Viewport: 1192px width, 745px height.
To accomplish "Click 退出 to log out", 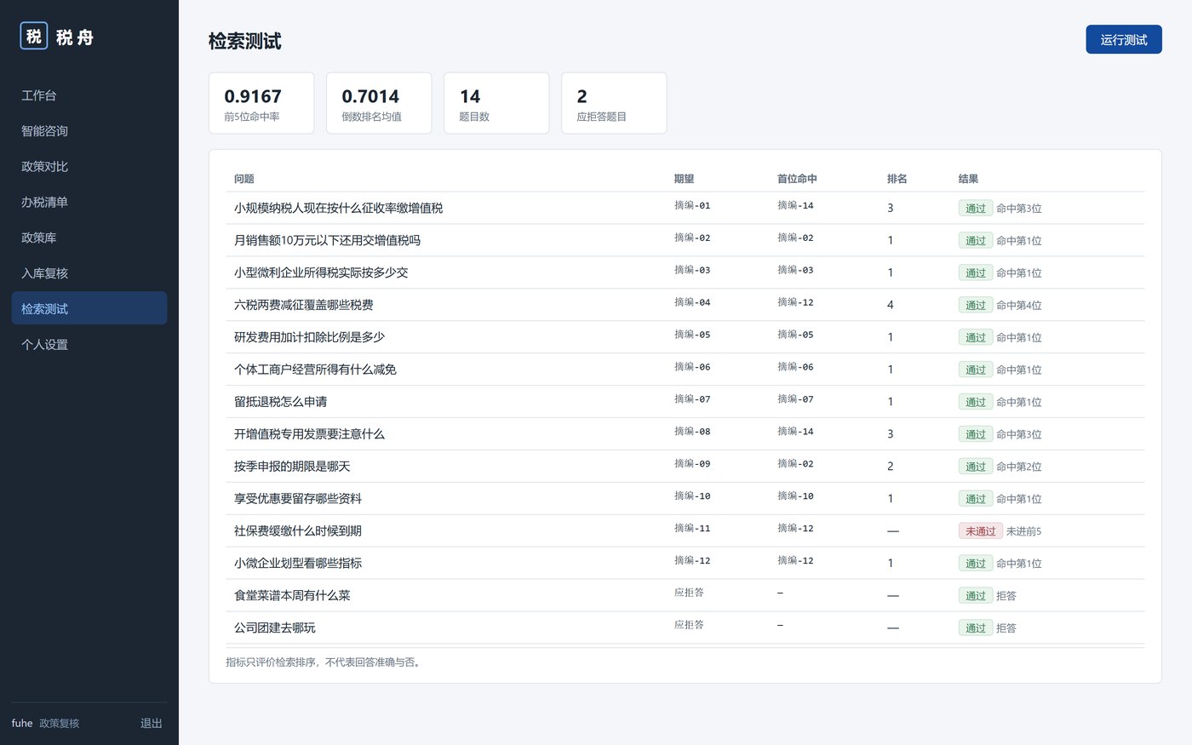I will point(152,723).
